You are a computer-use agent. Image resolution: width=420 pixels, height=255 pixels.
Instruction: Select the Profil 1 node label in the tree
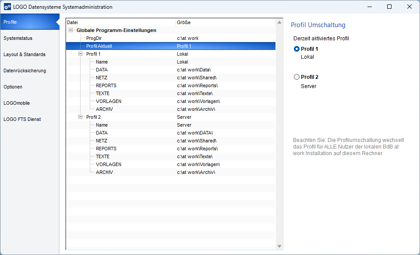93,54
